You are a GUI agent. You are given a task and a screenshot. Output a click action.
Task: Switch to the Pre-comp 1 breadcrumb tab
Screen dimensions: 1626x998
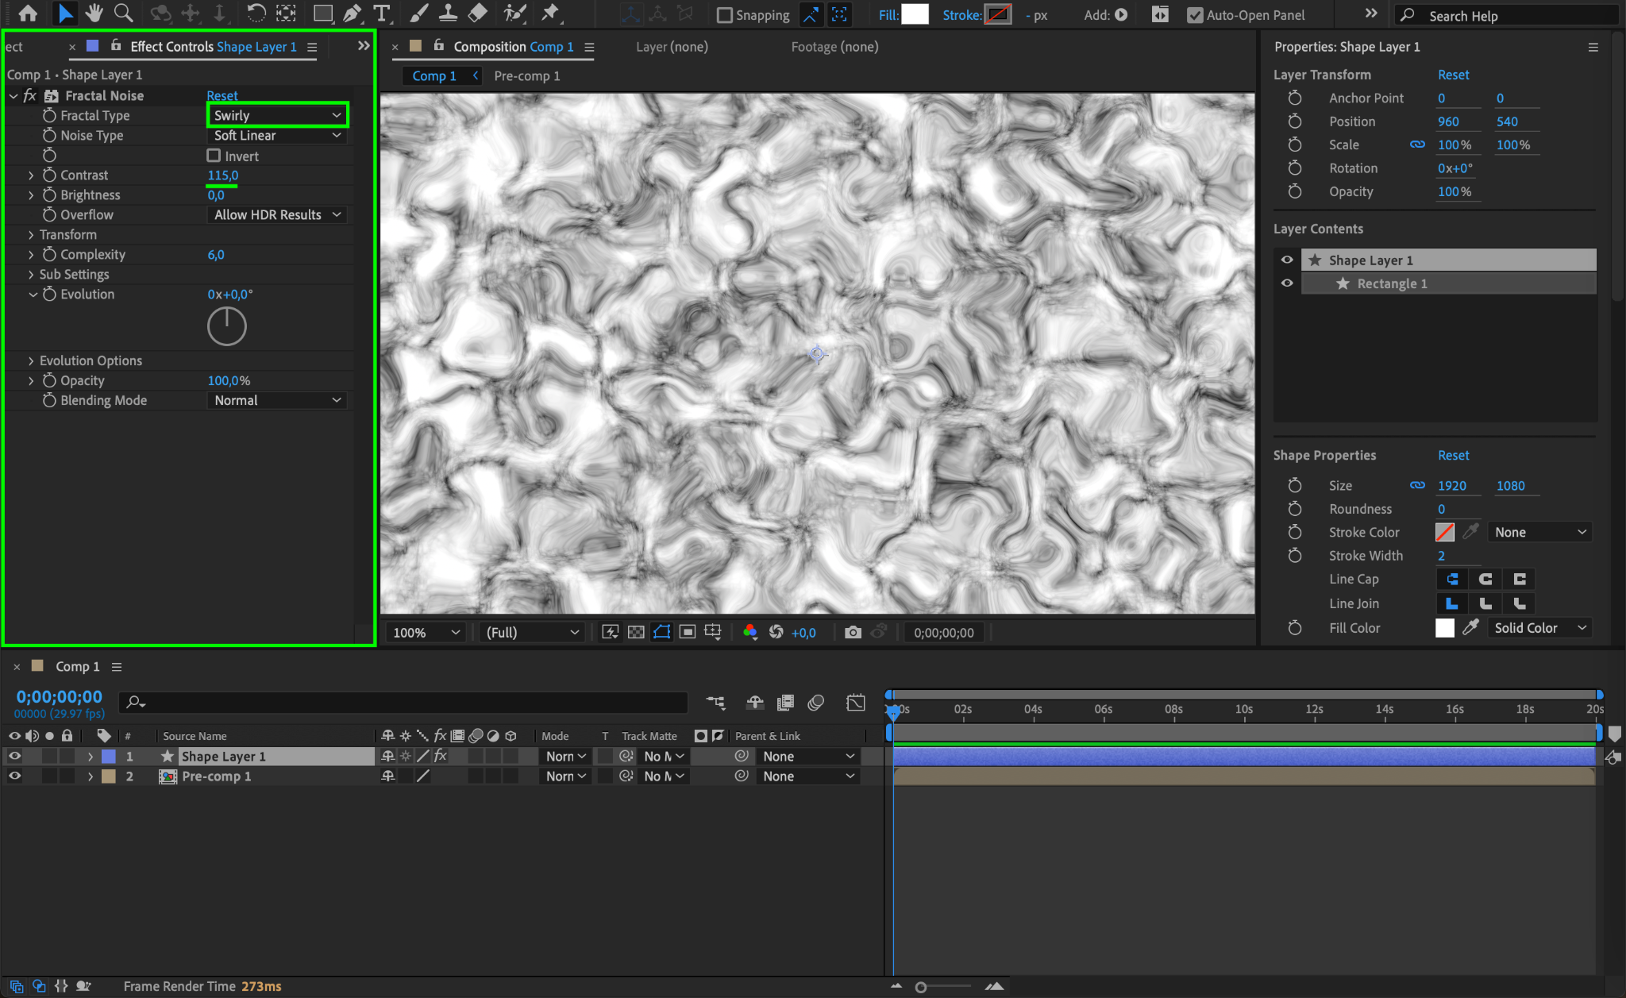[x=526, y=75]
